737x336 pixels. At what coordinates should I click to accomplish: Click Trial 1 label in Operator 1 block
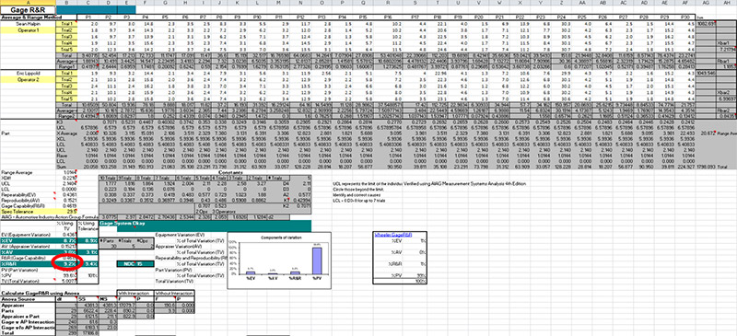tap(66, 24)
